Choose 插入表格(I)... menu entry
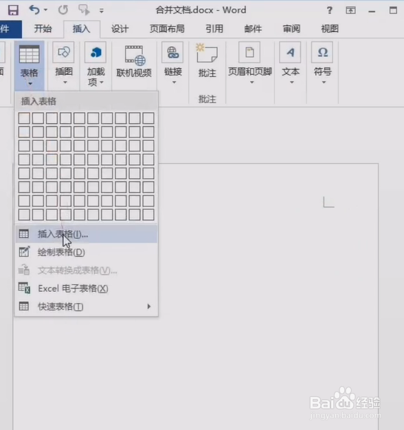This screenshot has height=430, width=404. (87, 234)
